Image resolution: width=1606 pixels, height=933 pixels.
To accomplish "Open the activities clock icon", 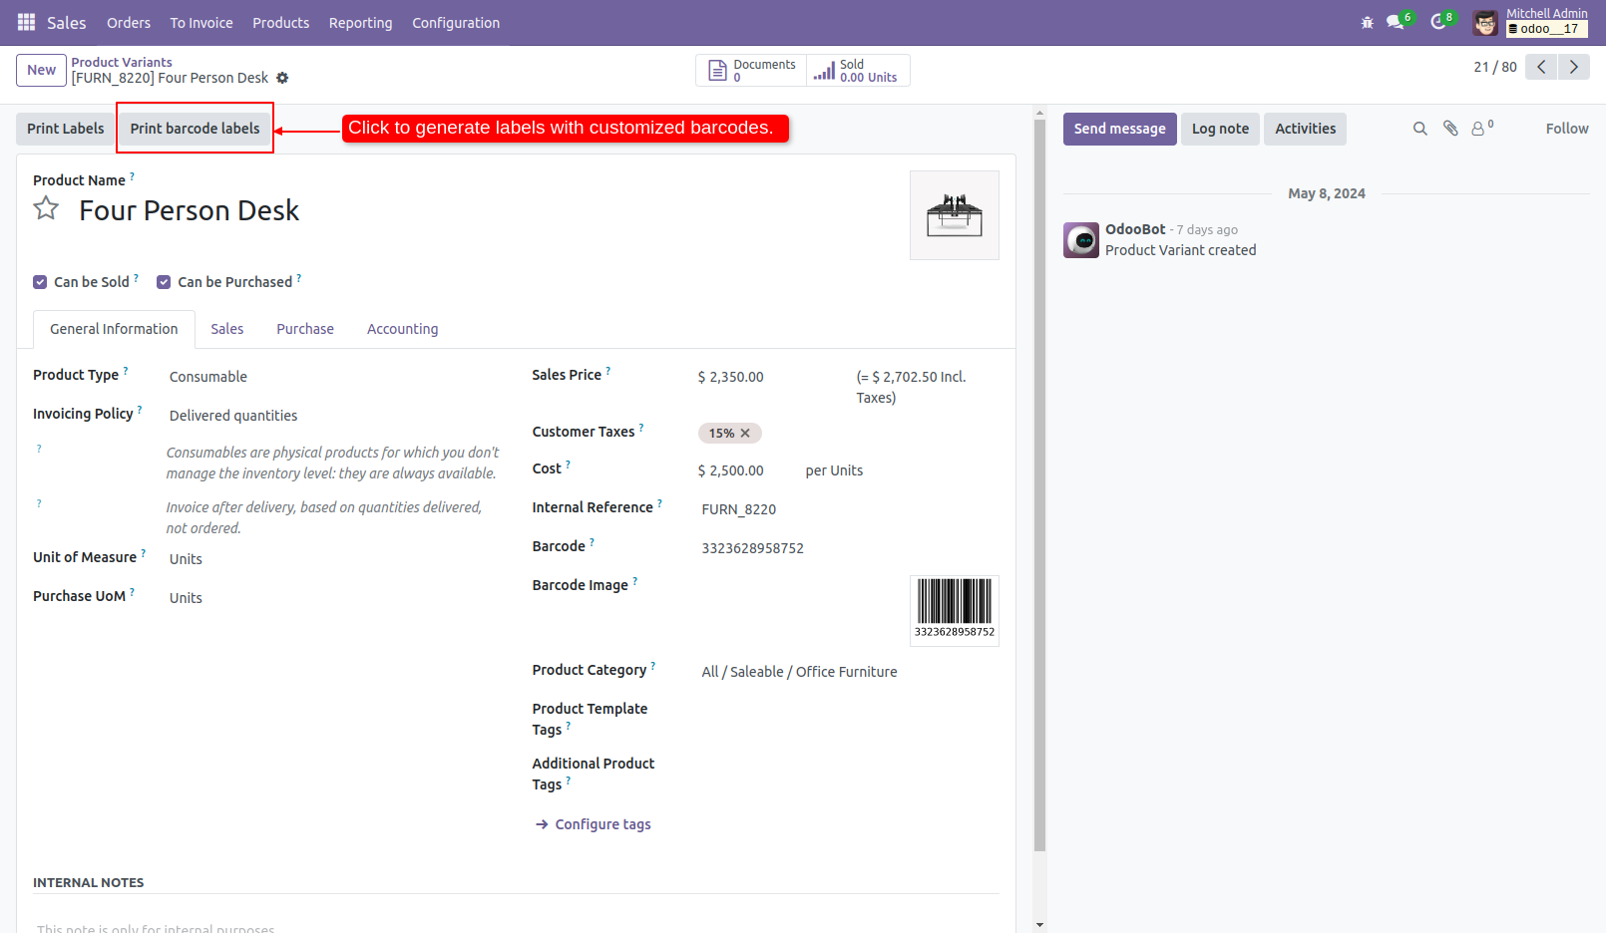I will (1436, 20).
